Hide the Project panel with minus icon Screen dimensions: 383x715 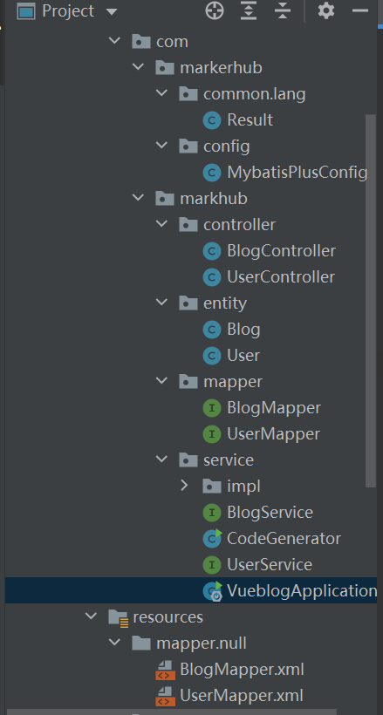(x=360, y=10)
